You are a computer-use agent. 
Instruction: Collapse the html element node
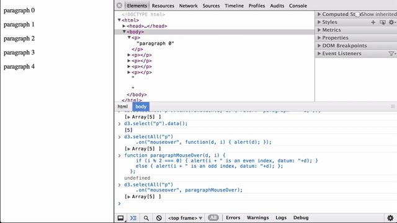pyautogui.click(x=119, y=20)
